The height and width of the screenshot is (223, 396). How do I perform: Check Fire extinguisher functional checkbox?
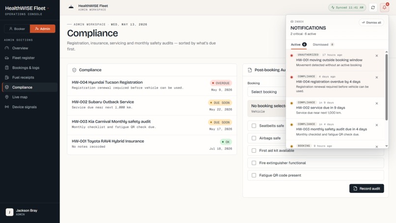click(254, 163)
